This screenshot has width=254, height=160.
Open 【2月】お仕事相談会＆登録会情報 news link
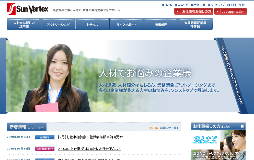pyautogui.click(x=90, y=137)
